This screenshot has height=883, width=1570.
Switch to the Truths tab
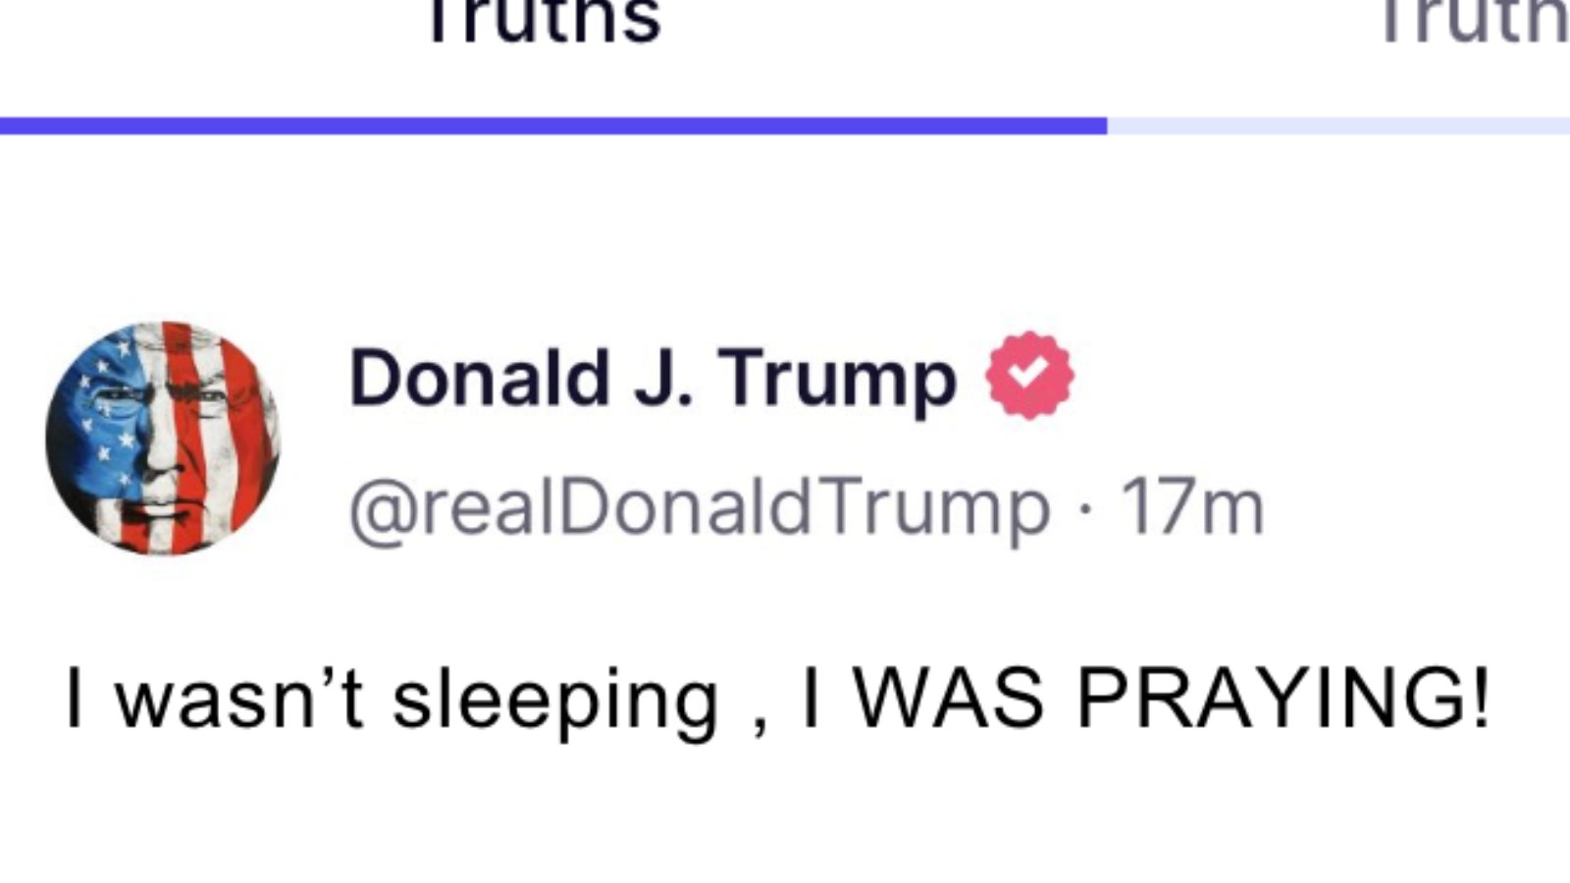(x=544, y=22)
